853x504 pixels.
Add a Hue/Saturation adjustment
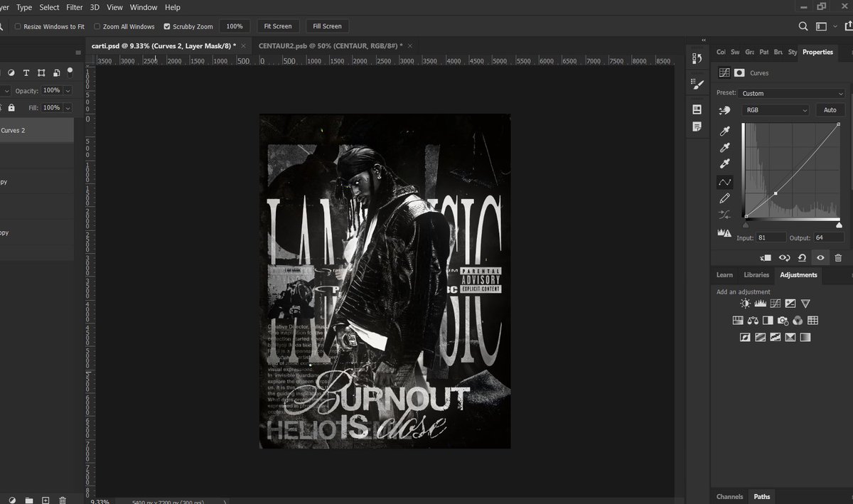[738, 321]
